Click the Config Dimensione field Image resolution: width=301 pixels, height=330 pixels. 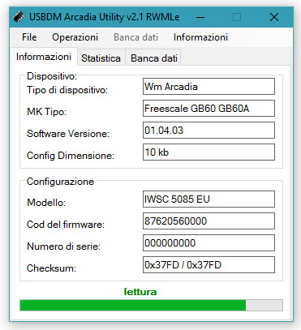[209, 152]
